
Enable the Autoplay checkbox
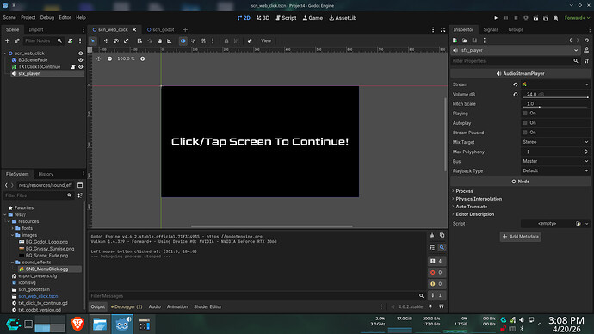click(x=525, y=123)
